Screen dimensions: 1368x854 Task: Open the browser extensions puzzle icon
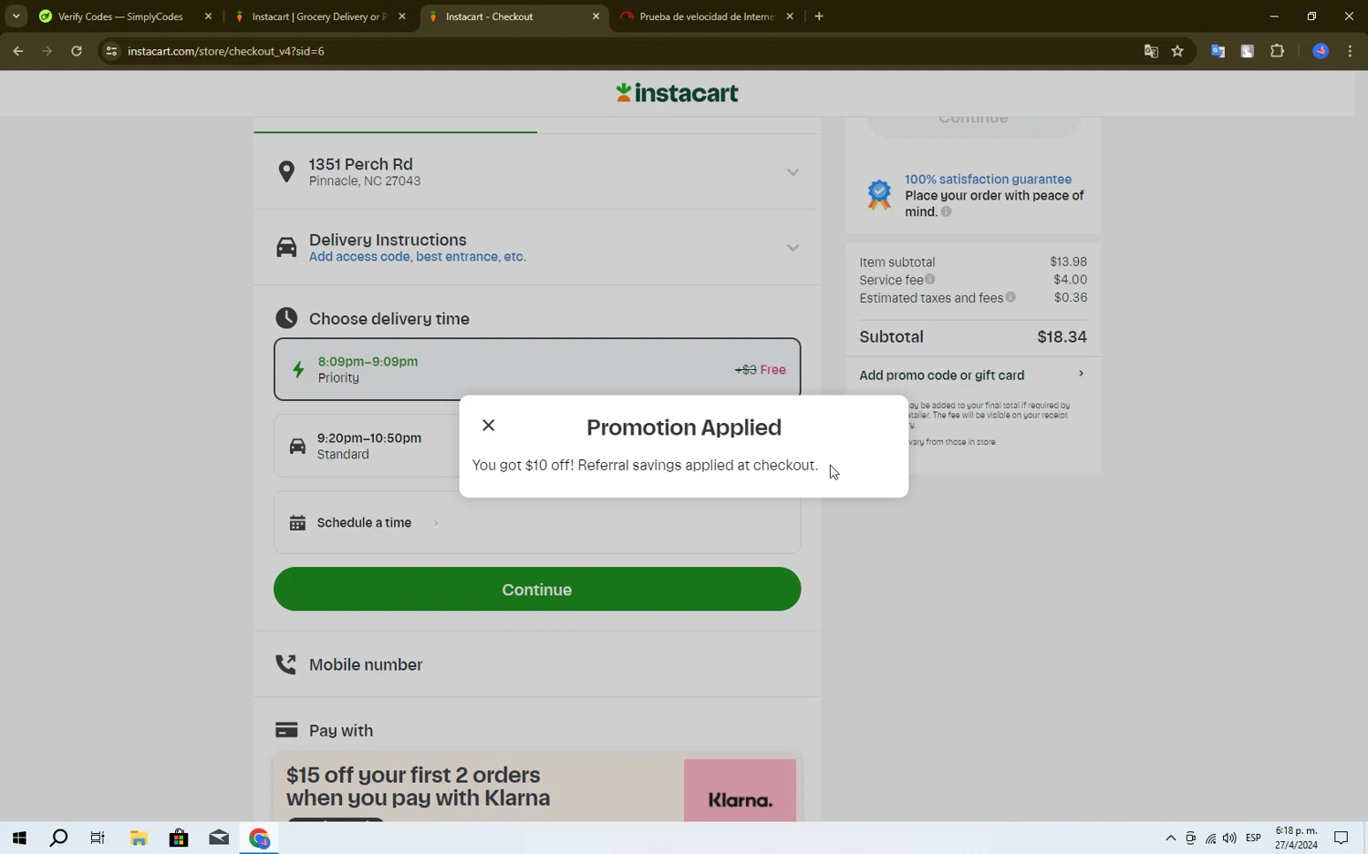[1277, 51]
